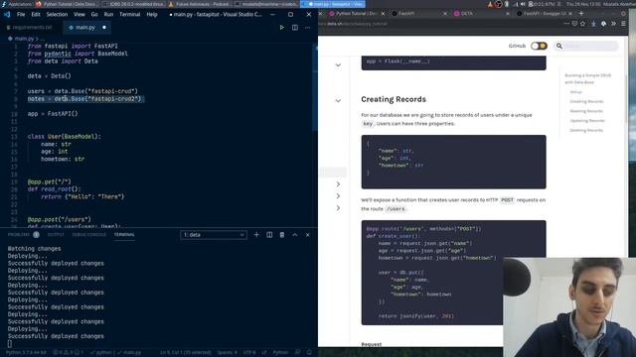
Task: Expand the second right-pointing sidebar chevron
Action: [x=338, y=196]
